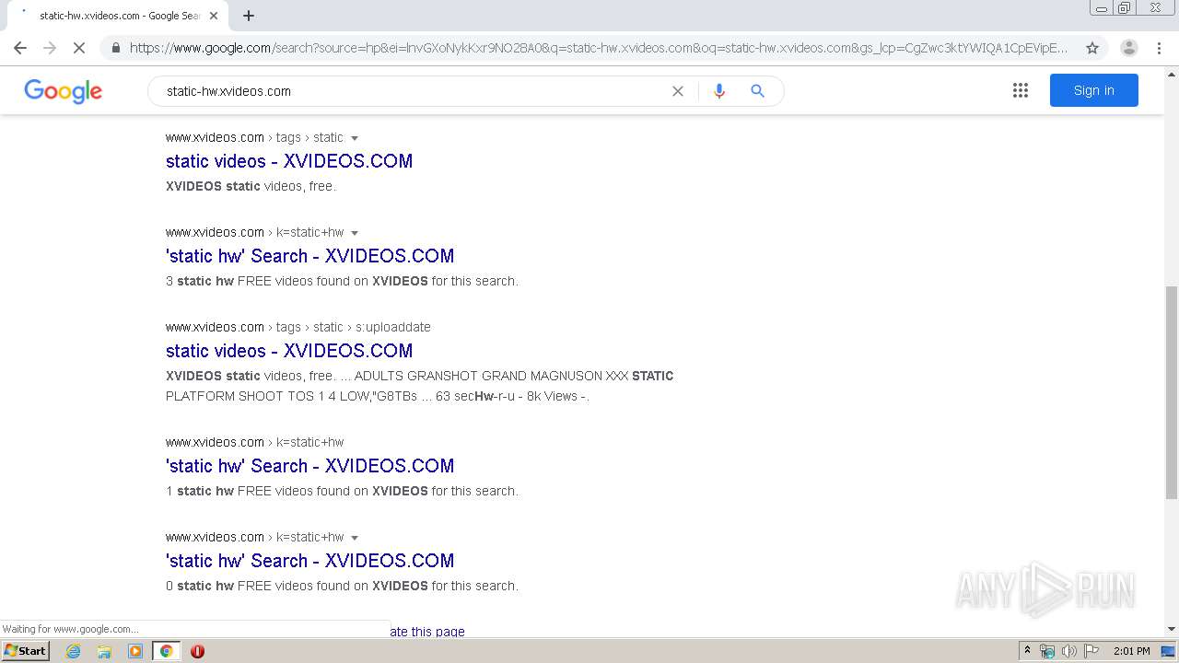The image size is (1179, 663).
Task: Click the address bar URL
Action: 599,48
